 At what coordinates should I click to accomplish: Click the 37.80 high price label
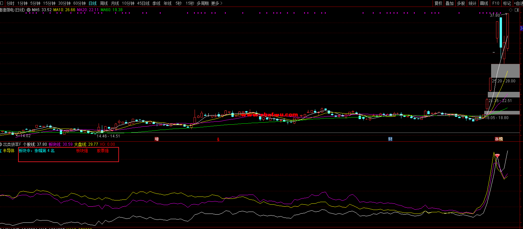pyautogui.click(x=495, y=15)
